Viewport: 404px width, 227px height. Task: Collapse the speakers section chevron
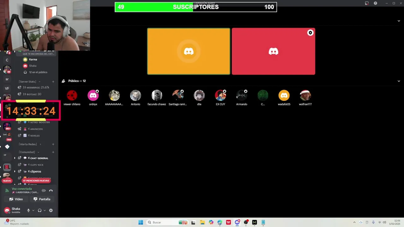coord(399,21)
